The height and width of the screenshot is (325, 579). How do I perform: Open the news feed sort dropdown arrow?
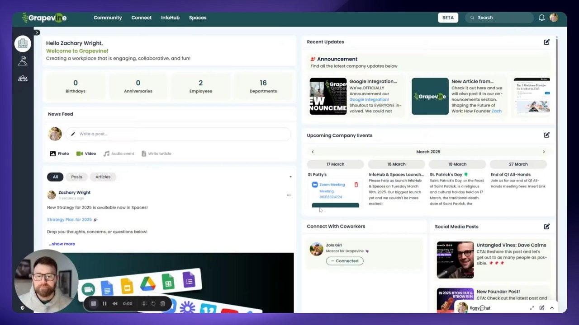tap(290, 176)
